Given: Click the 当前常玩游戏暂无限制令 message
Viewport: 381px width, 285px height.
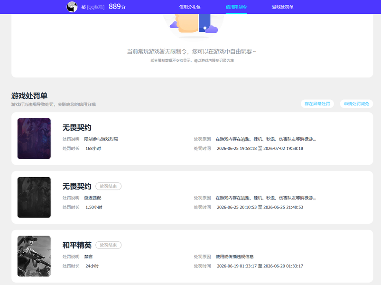Looking at the screenshot, I should 192,52.
